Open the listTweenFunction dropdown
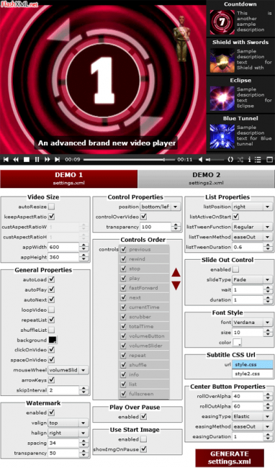The width and height of the screenshot is (275, 468). tap(253, 227)
